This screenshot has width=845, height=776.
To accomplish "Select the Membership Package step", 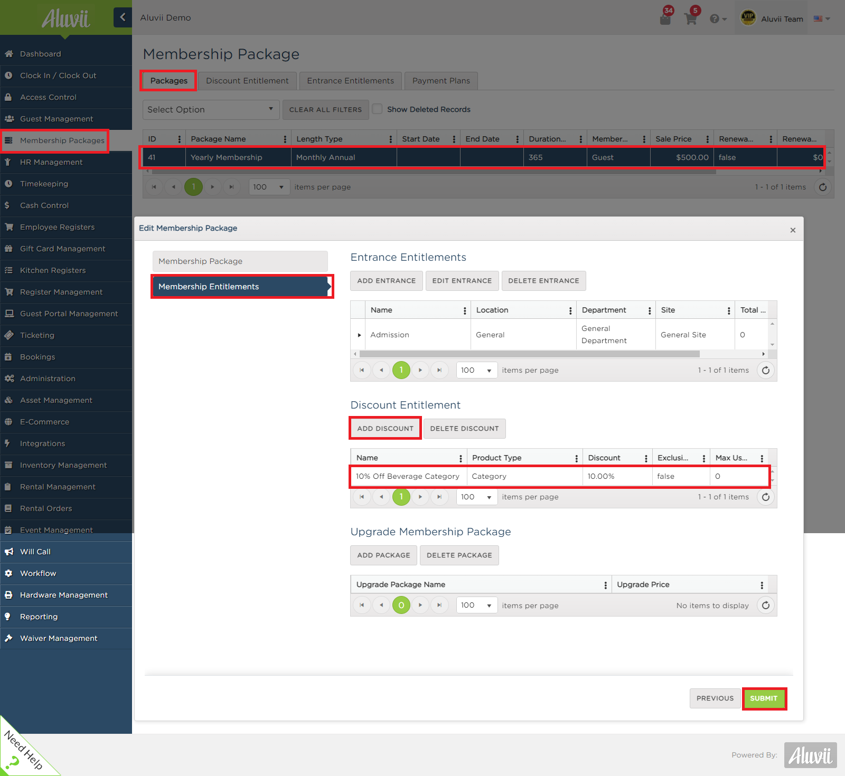I will click(x=240, y=261).
